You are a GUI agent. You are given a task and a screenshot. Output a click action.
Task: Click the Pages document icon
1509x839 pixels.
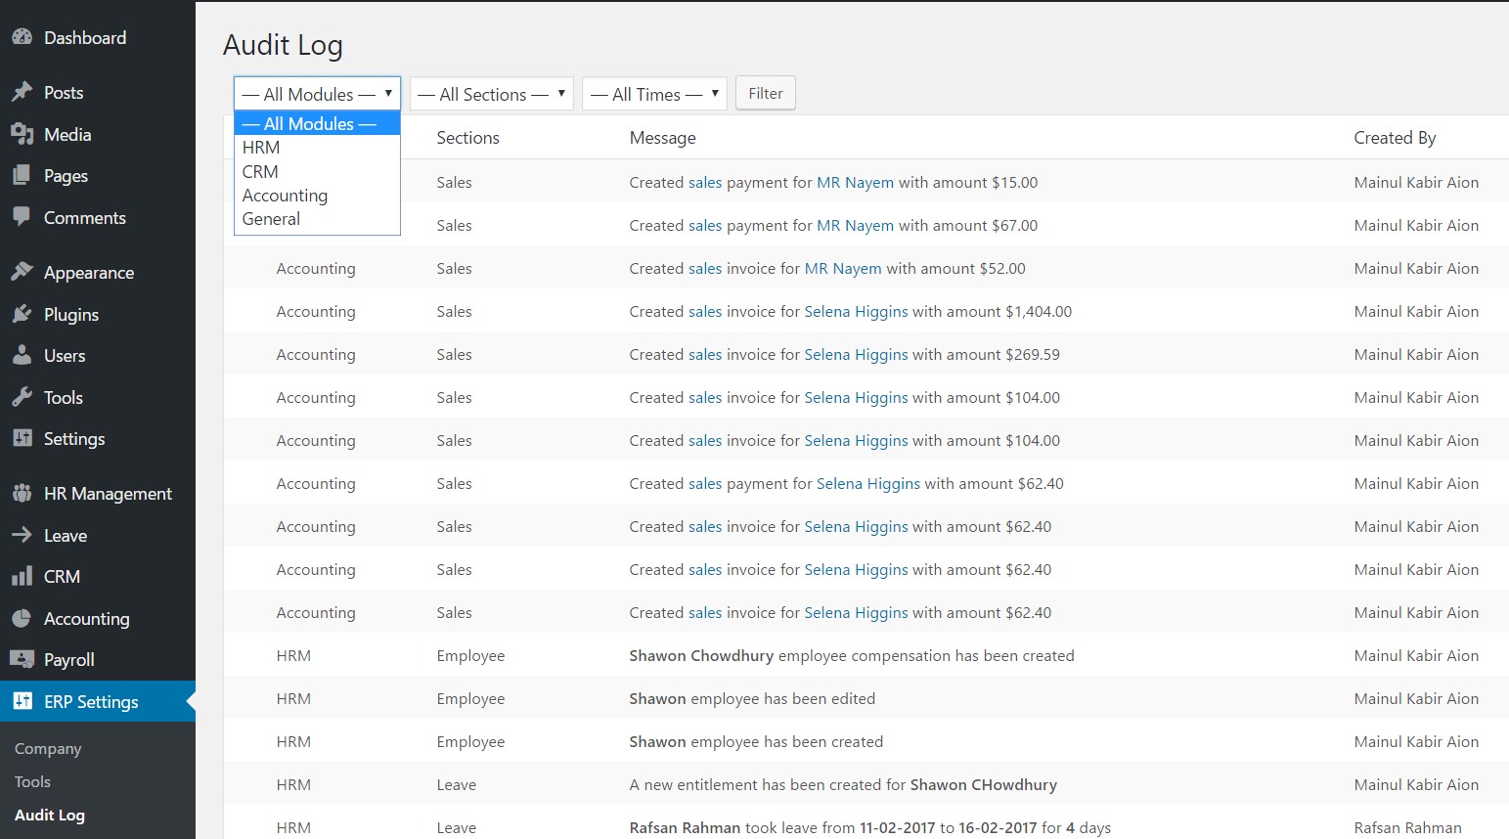pos(22,175)
